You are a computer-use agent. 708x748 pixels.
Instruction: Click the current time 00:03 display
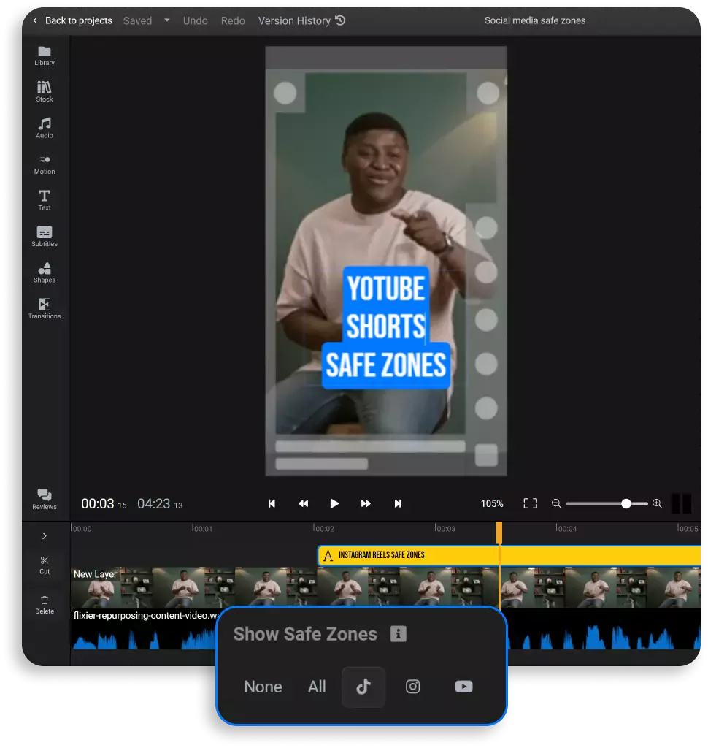point(104,503)
